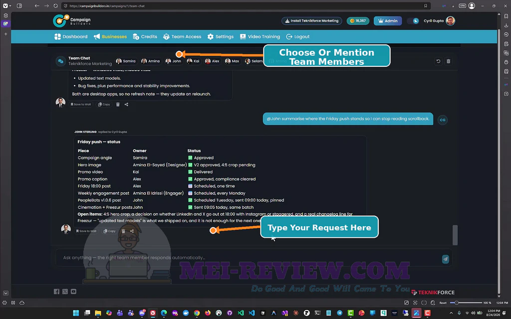Log out using the Logout link

[298, 37]
